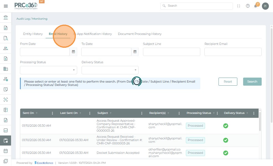Viewport: 273px width, 166px height.
Task: Focus the top Search box
Action: tap(197, 6)
